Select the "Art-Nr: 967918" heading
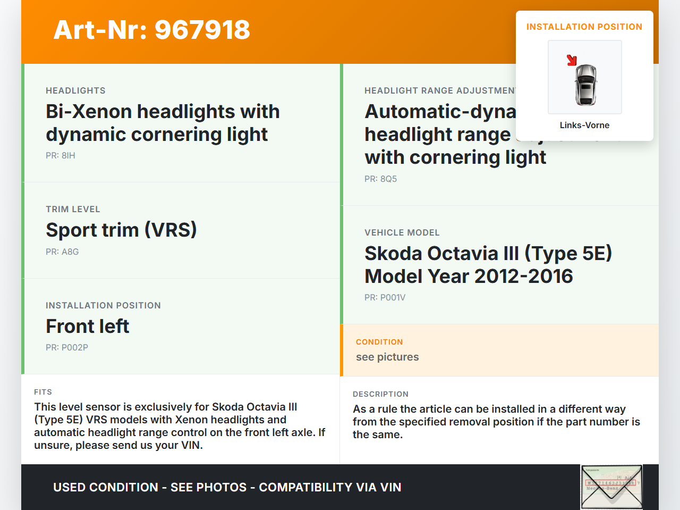 click(152, 30)
